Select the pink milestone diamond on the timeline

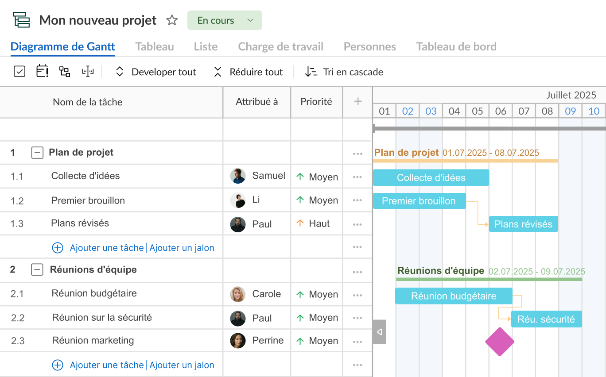coord(499,342)
